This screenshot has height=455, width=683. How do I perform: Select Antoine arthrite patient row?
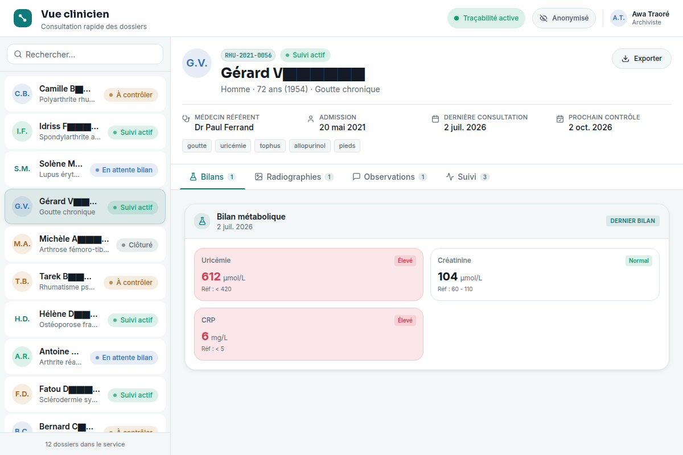(85, 357)
